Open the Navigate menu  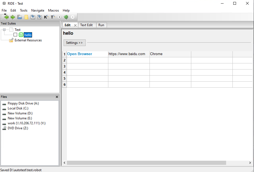[x=38, y=10]
